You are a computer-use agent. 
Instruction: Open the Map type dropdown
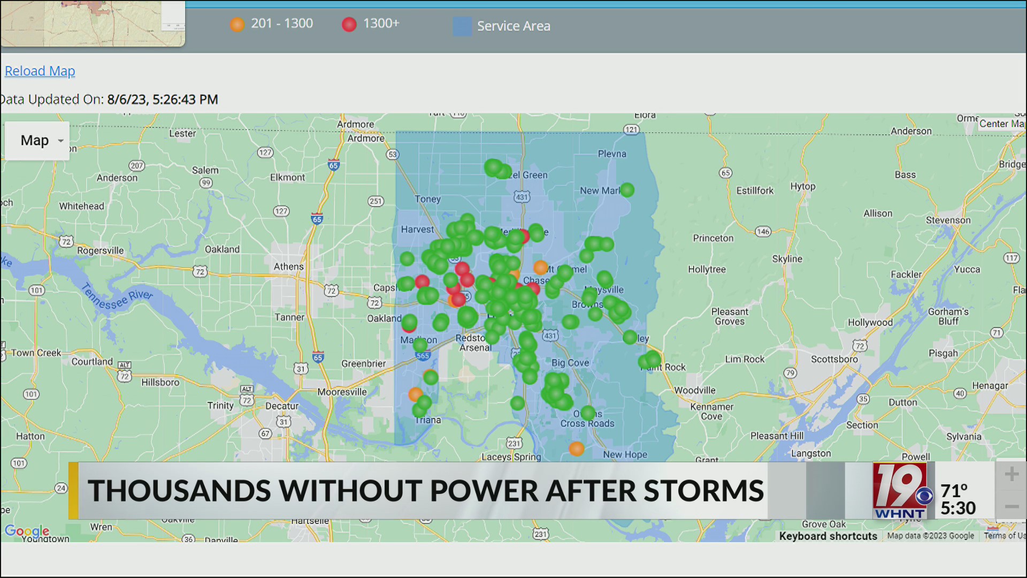(36, 140)
